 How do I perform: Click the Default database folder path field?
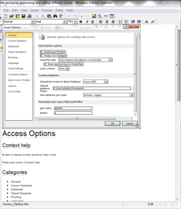tap(92, 88)
